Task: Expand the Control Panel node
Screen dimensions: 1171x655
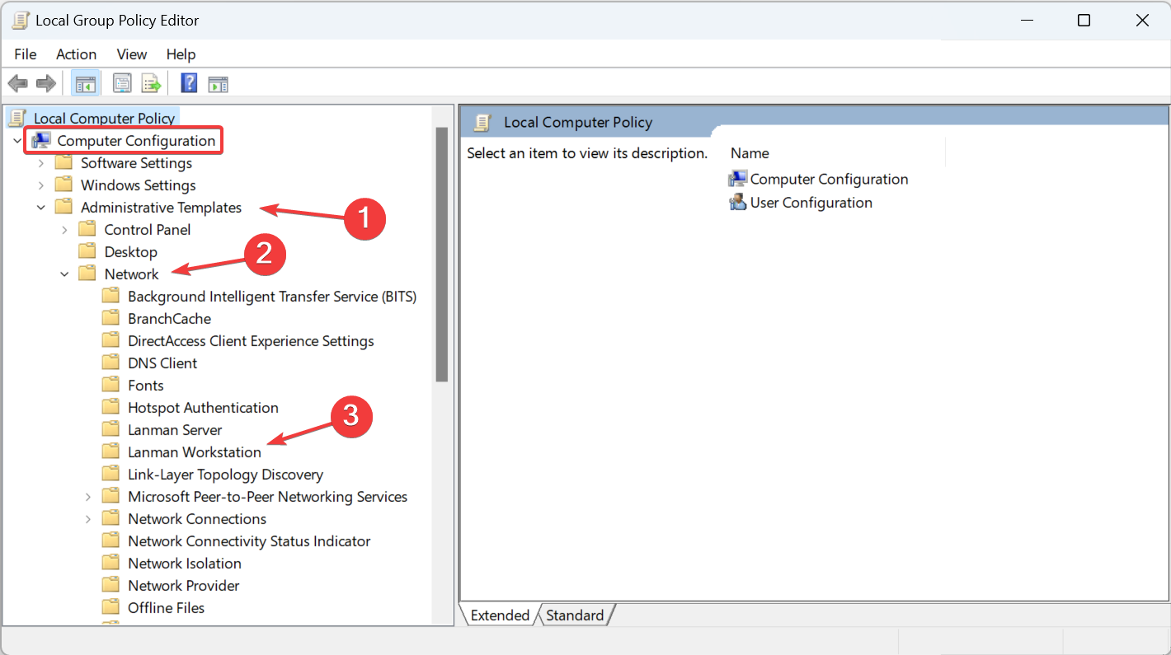Action: pos(64,230)
